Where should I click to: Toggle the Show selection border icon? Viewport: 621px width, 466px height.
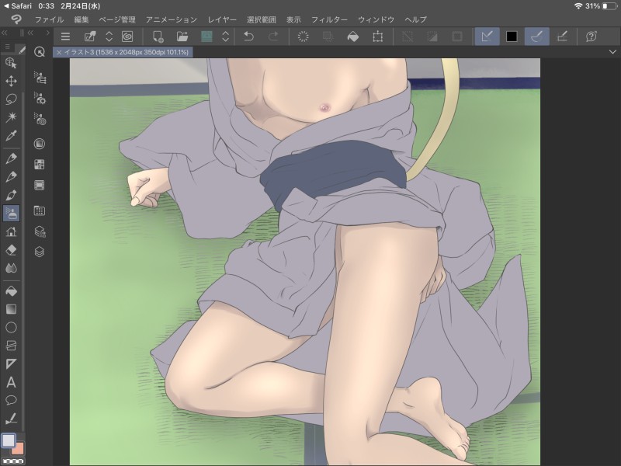click(x=457, y=37)
